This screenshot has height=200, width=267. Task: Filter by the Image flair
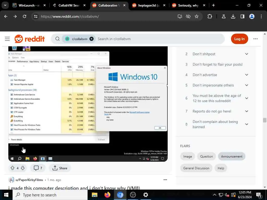click(x=187, y=157)
